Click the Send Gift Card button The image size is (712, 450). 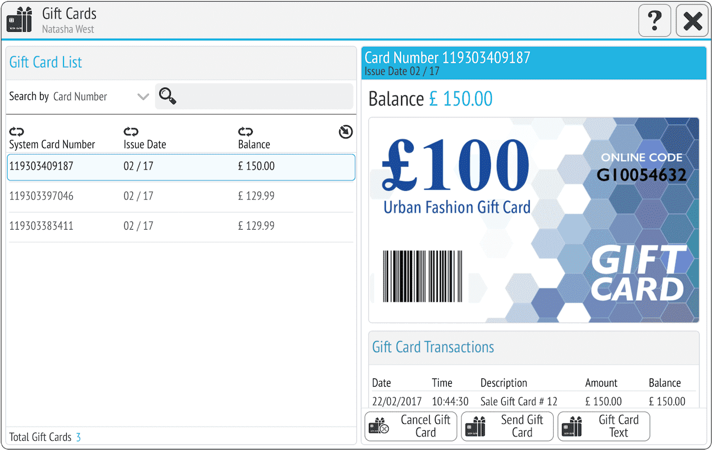pyautogui.click(x=507, y=426)
